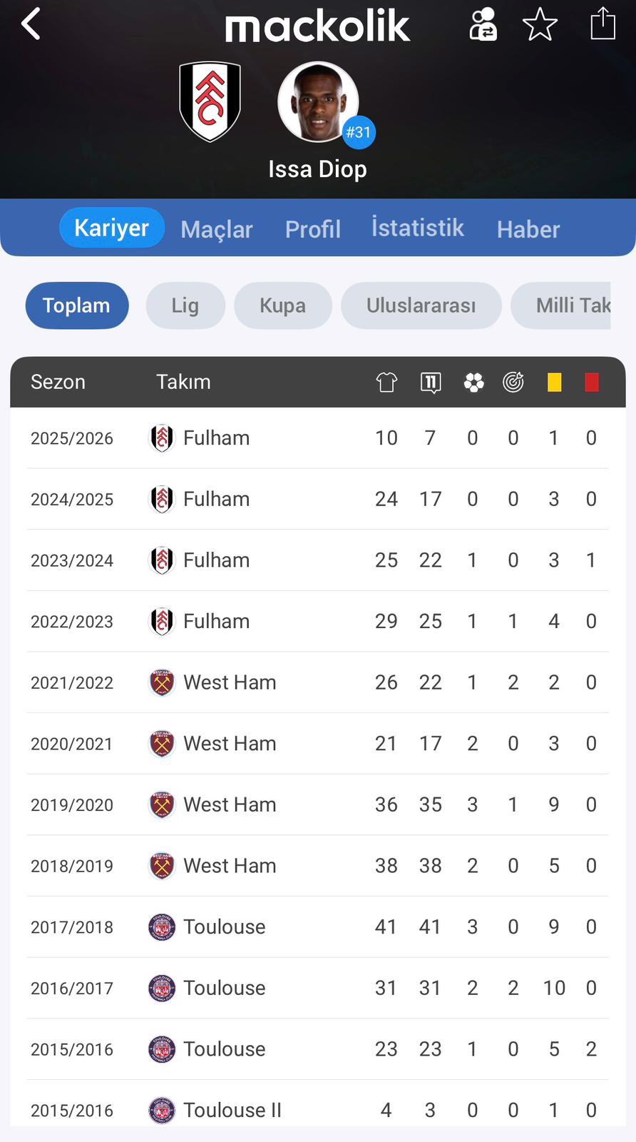
Task: Select the Lig filter chip
Action: tap(185, 305)
